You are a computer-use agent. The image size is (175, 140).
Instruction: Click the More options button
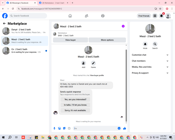[107, 40]
